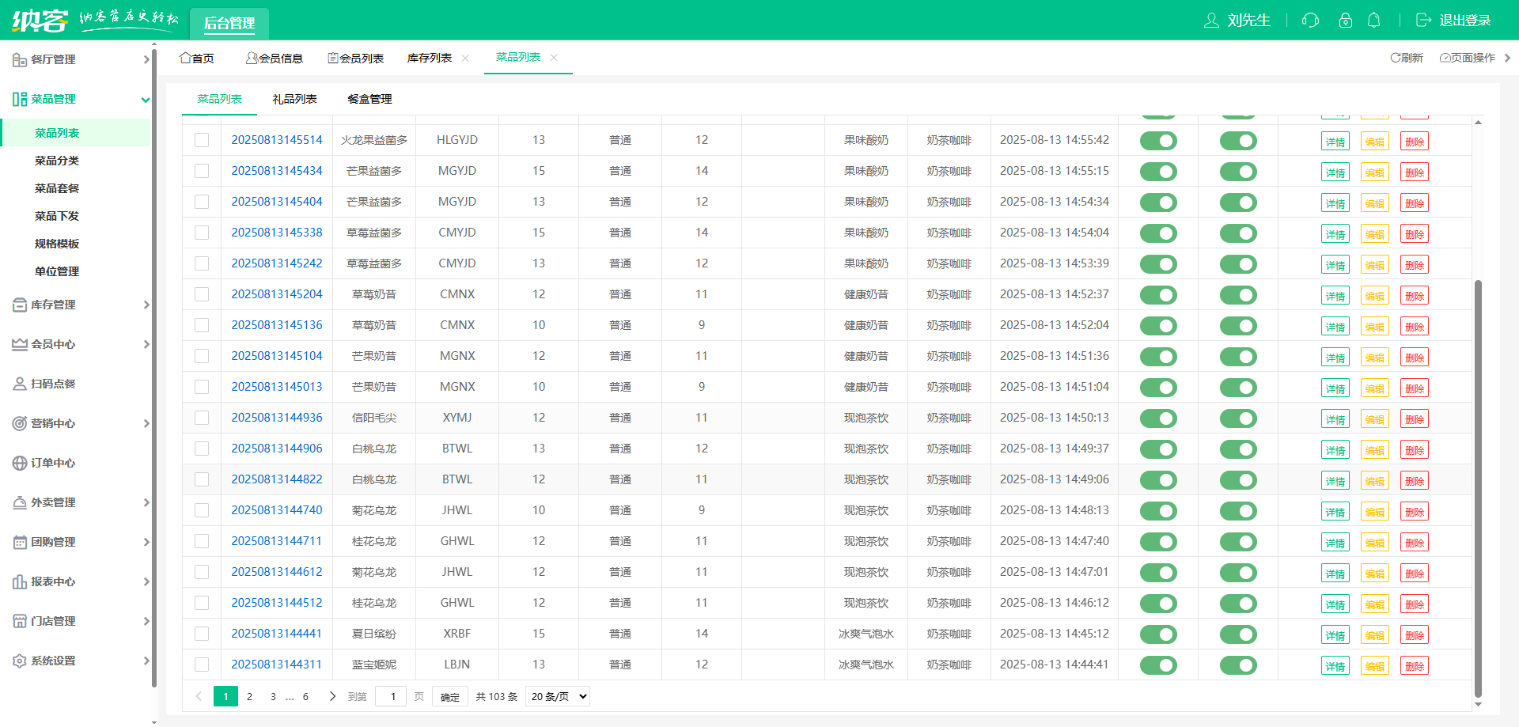Image resolution: width=1519 pixels, height=727 pixels.
Task: Click the customer service headset icon
Action: (1310, 21)
